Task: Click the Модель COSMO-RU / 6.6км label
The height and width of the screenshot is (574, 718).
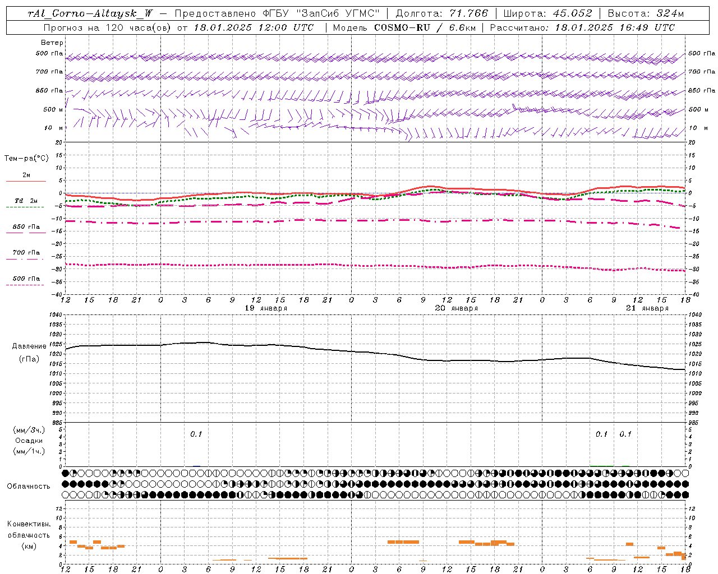Action: click(x=404, y=27)
